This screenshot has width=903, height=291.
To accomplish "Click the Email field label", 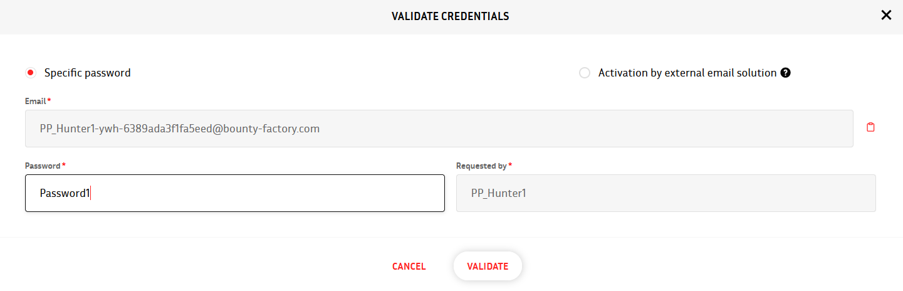I will tap(36, 101).
